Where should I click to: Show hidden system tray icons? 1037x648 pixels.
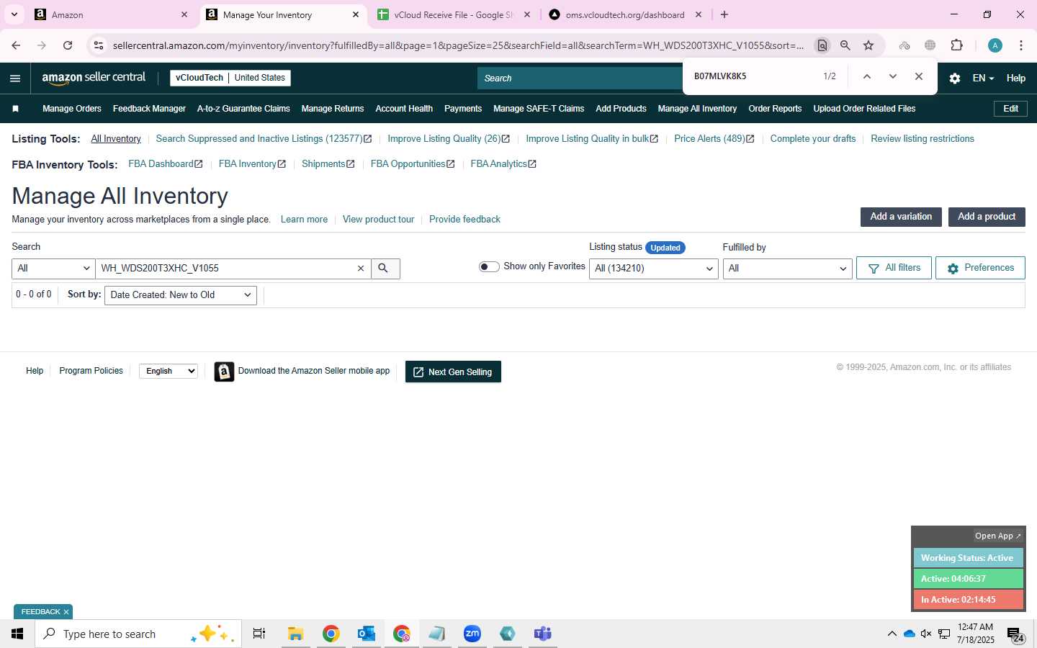[x=892, y=634]
